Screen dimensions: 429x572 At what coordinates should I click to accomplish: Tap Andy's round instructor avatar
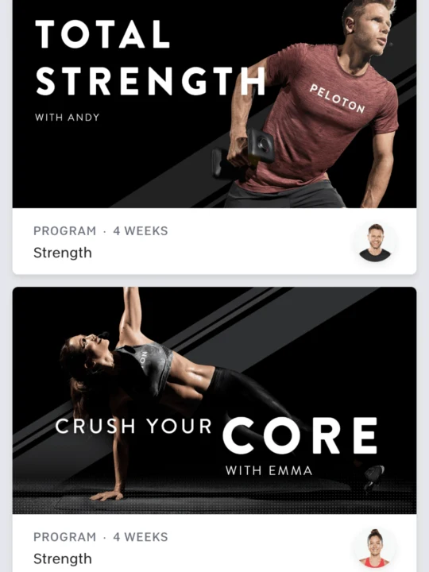click(375, 242)
